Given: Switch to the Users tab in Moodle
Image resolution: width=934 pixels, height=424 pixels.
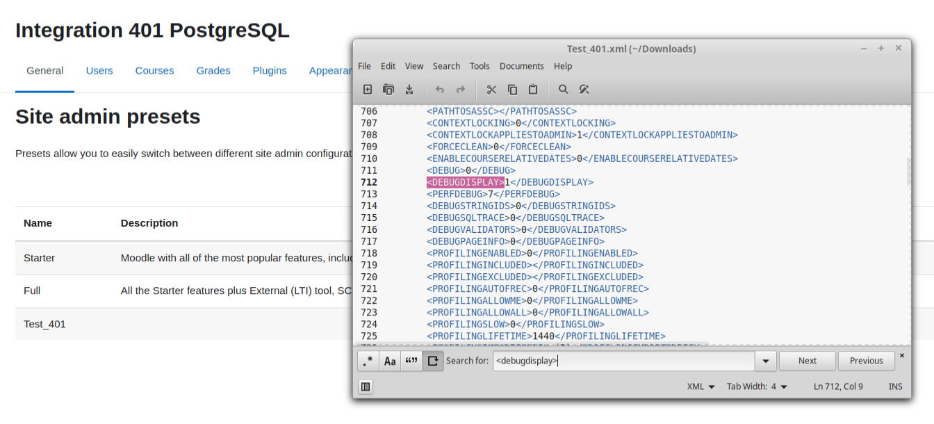Looking at the screenshot, I should pyautogui.click(x=99, y=70).
